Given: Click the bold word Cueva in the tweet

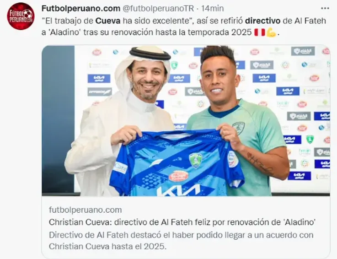Looking at the screenshot, I should click(108, 21).
